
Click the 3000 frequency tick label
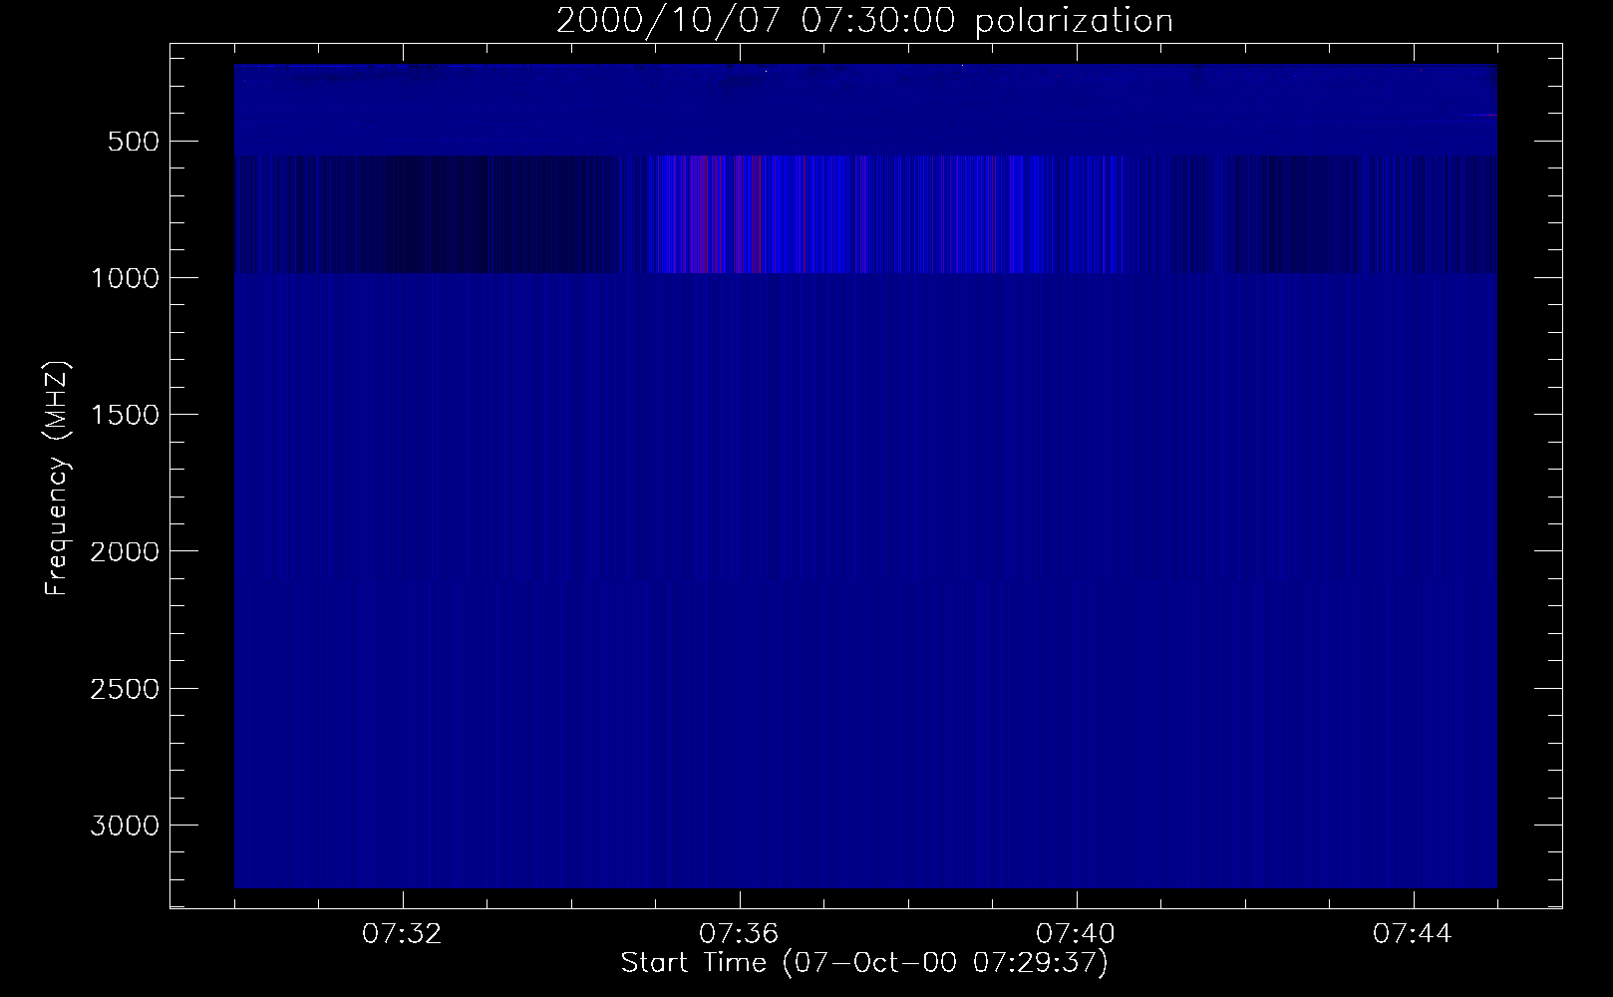click(x=125, y=826)
